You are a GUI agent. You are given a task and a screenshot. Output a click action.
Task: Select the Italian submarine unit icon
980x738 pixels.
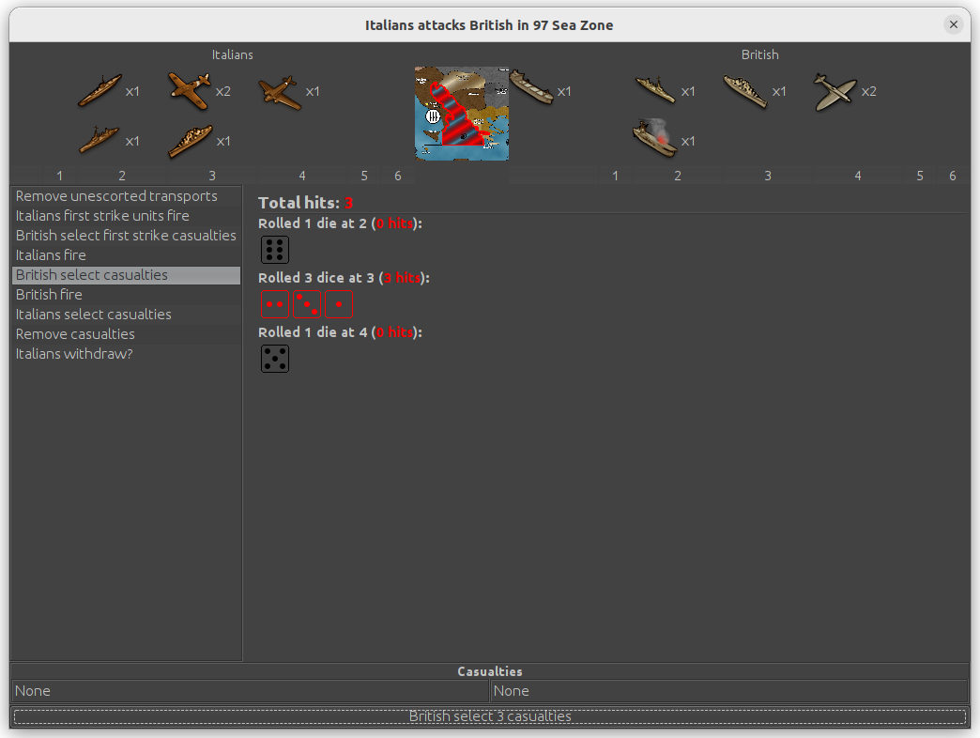click(99, 90)
